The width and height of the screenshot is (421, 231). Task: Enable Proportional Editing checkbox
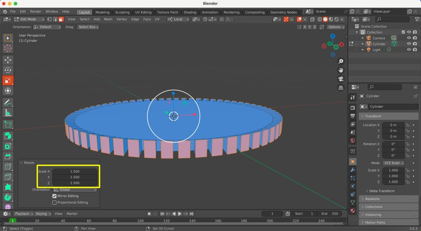click(54, 203)
